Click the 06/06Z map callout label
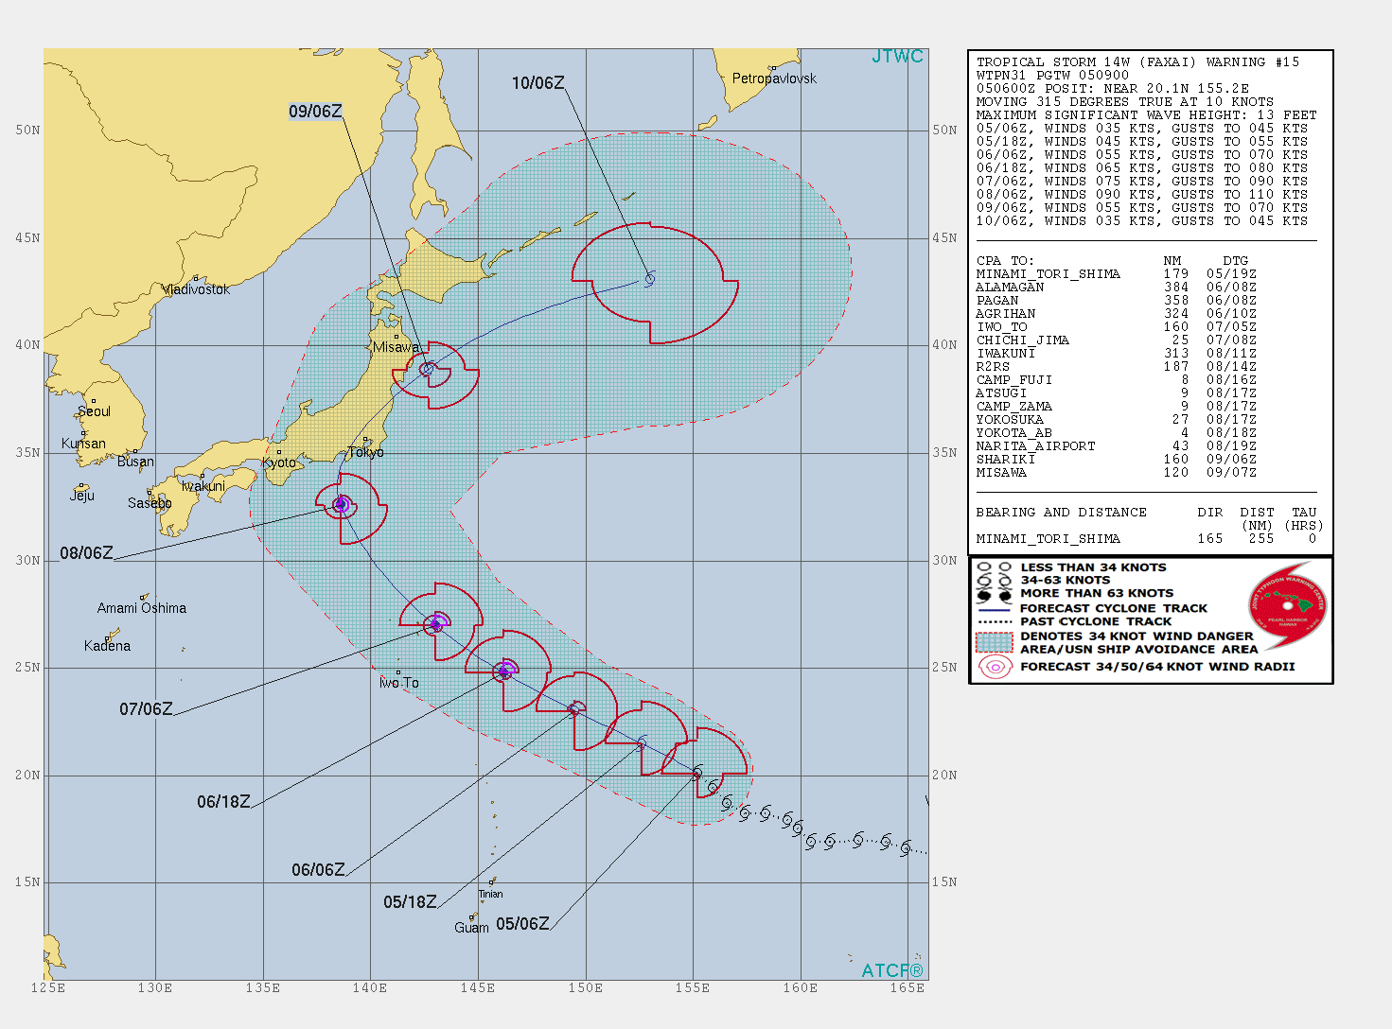1392x1029 pixels. (x=318, y=870)
